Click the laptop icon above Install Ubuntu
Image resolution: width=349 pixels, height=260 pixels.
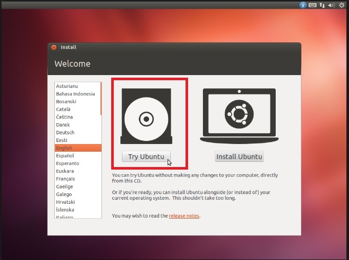[239, 116]
